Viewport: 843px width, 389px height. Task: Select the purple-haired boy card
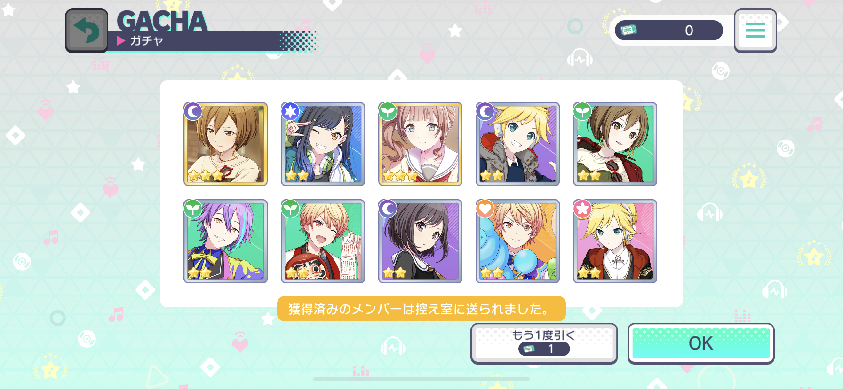225,241
